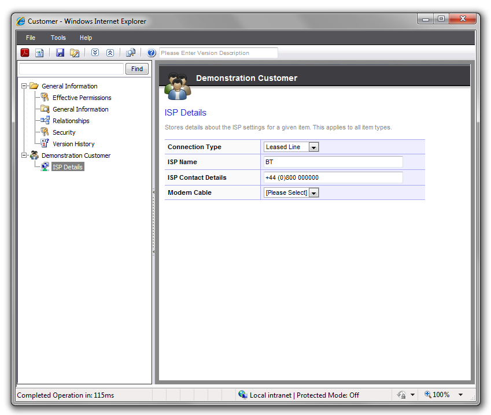Click the tree search input field
Viewport: 491px width, 415px height.
click(x=71, y=69)
